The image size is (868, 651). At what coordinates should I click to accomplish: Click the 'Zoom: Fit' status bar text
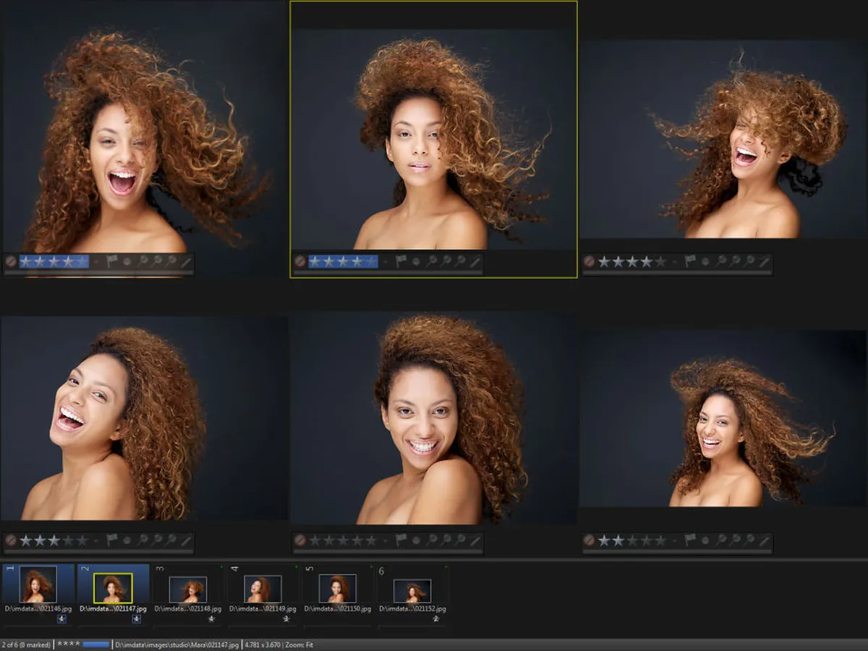[296, 644]
